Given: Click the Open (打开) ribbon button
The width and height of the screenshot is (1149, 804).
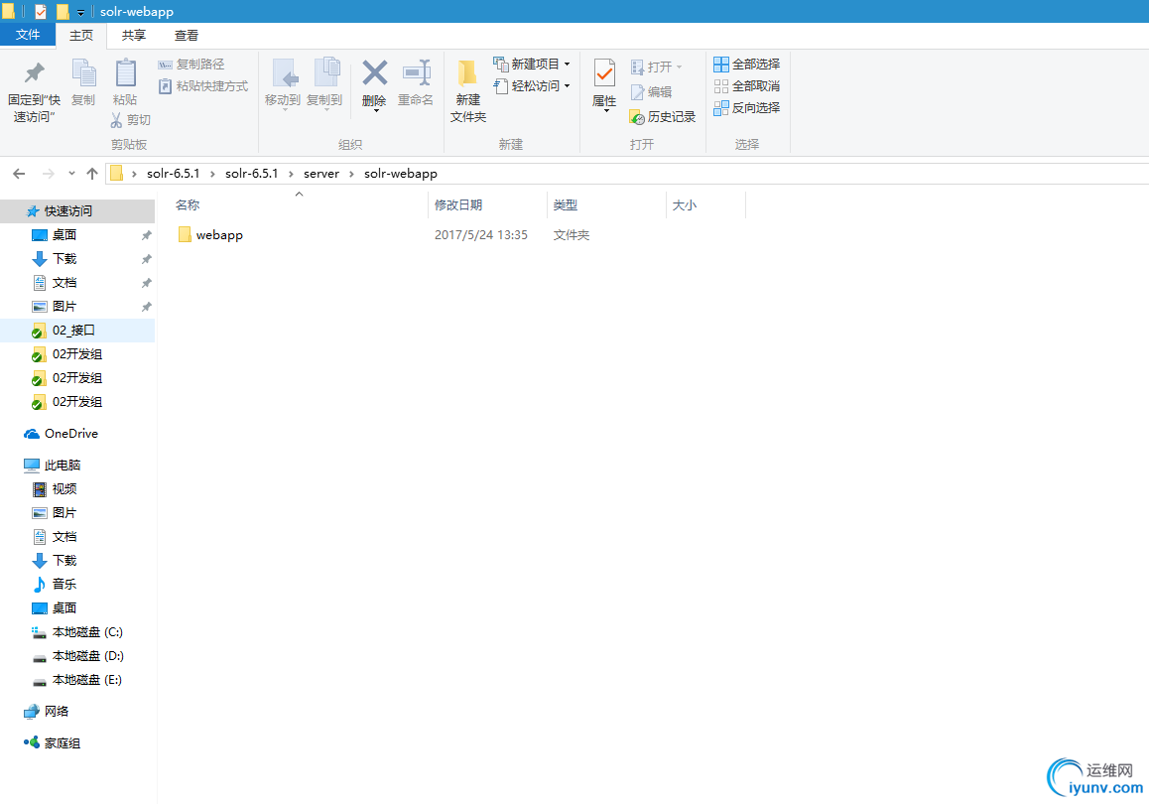Looking at the screenshot, I should coord(656,67).
